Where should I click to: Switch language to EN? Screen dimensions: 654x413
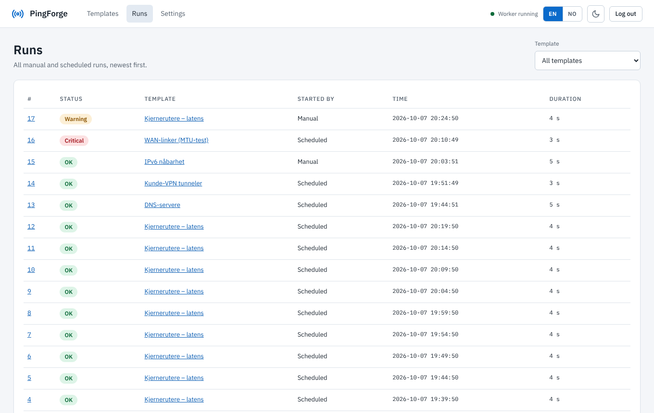point(553,14)
